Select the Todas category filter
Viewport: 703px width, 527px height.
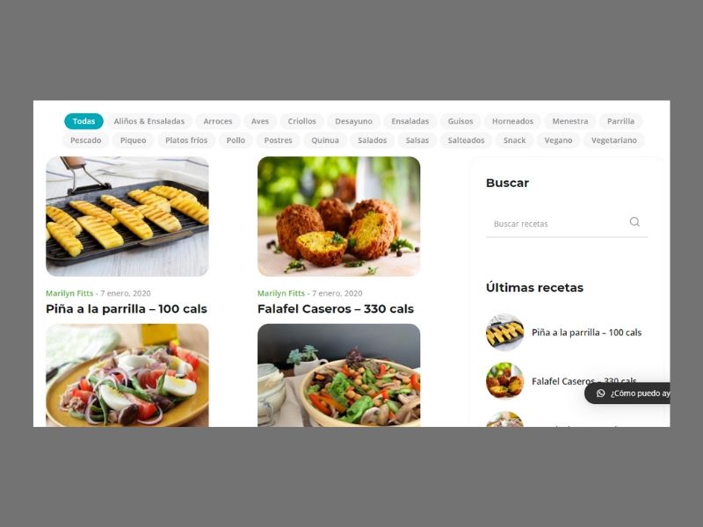[x=83, y=121]
